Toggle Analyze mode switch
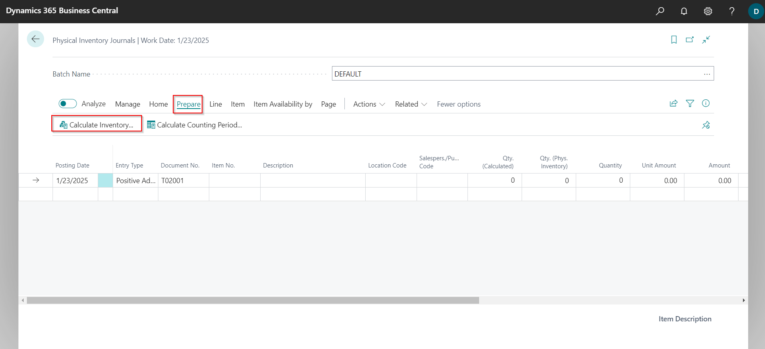This screenshot has height=349, width=765. tap(67, 104)
